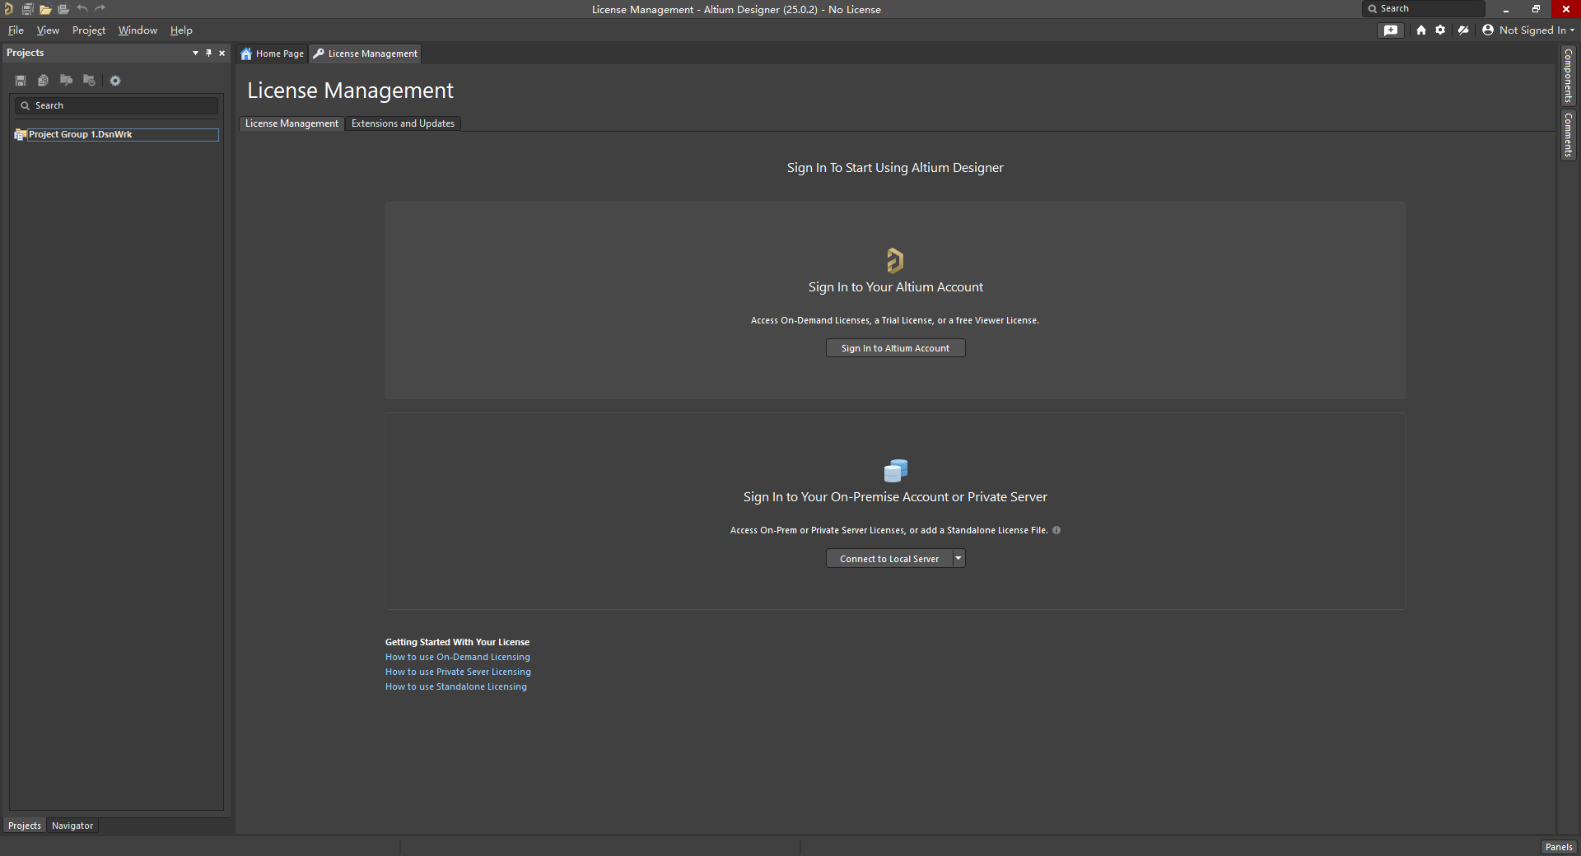The width and height of the screenshot is (1581, 856).
Task: Select the License Management sub-tab
Action: point(291,123)
